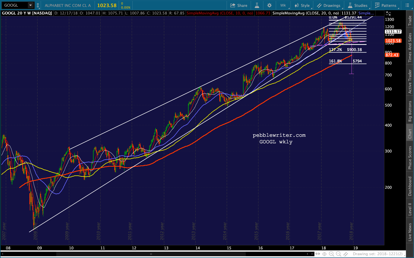Click the D: 12/17/18 date readout
414x258 pixels.
66,13
